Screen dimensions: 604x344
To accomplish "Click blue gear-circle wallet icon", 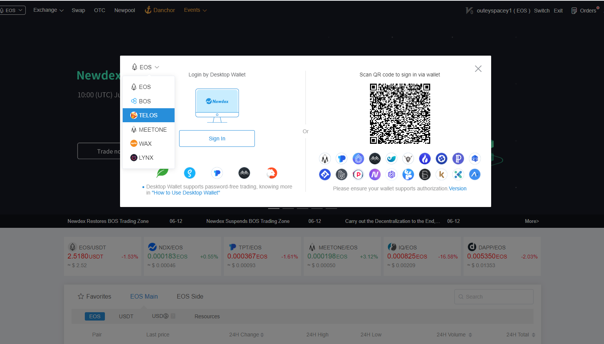I will [442, 159].
